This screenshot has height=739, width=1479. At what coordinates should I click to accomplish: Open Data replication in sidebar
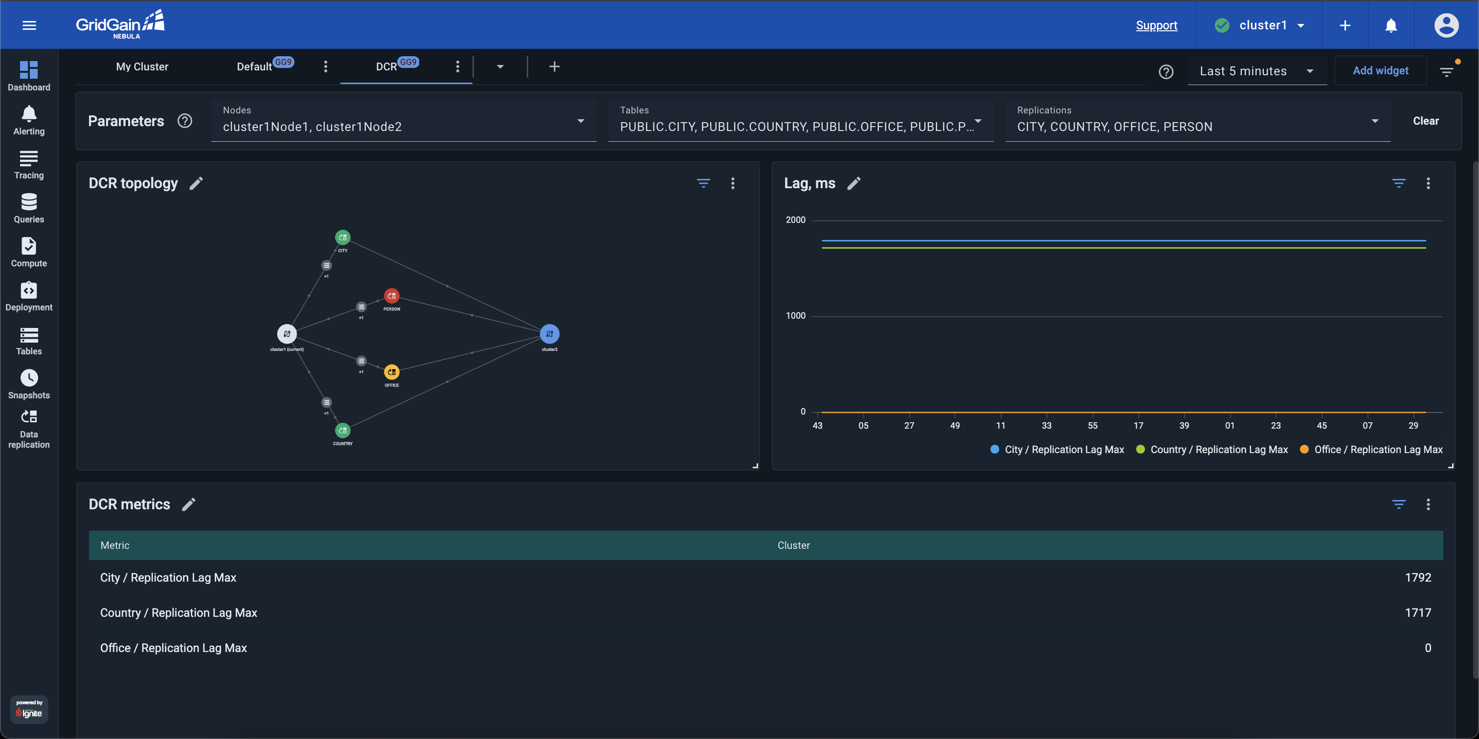tap(29, 429)
